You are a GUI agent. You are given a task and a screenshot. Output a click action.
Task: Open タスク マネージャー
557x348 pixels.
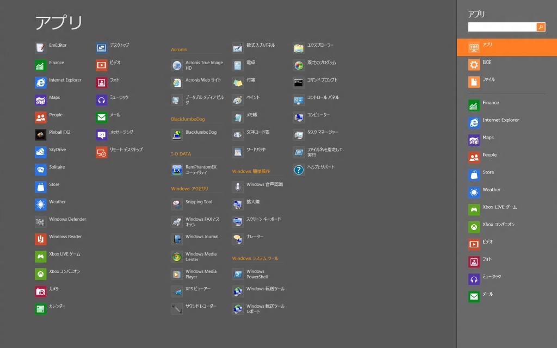coord(299,135)
